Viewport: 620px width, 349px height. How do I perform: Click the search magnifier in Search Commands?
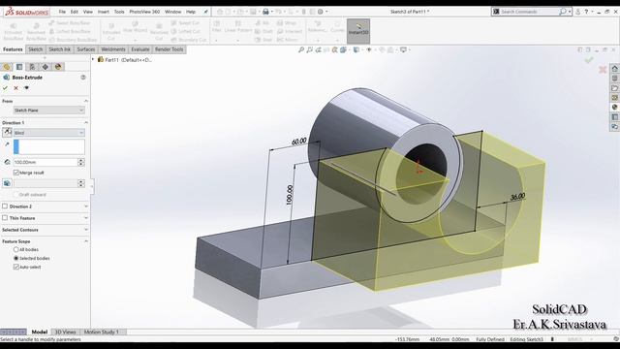pos(562,12)
